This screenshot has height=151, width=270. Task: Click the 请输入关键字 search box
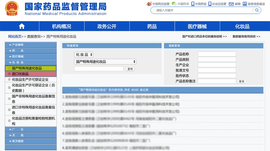[200, 10]
